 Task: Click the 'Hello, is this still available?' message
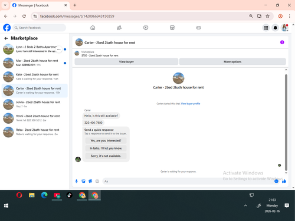tap(101, 116)
